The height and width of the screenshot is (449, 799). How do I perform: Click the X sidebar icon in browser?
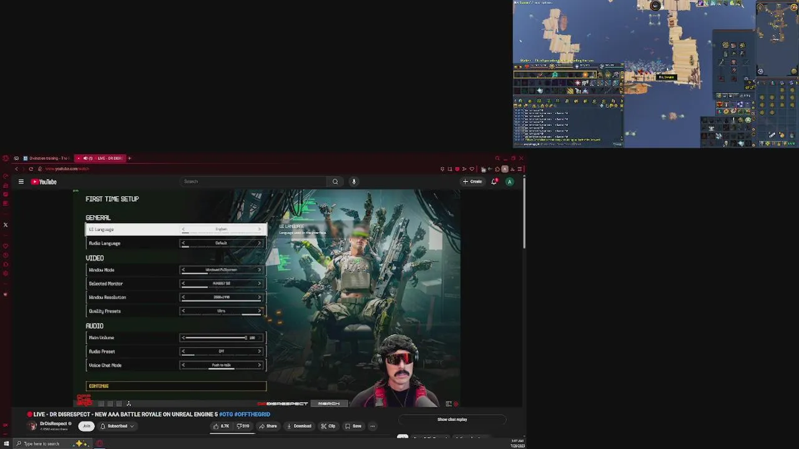(6, 225)
